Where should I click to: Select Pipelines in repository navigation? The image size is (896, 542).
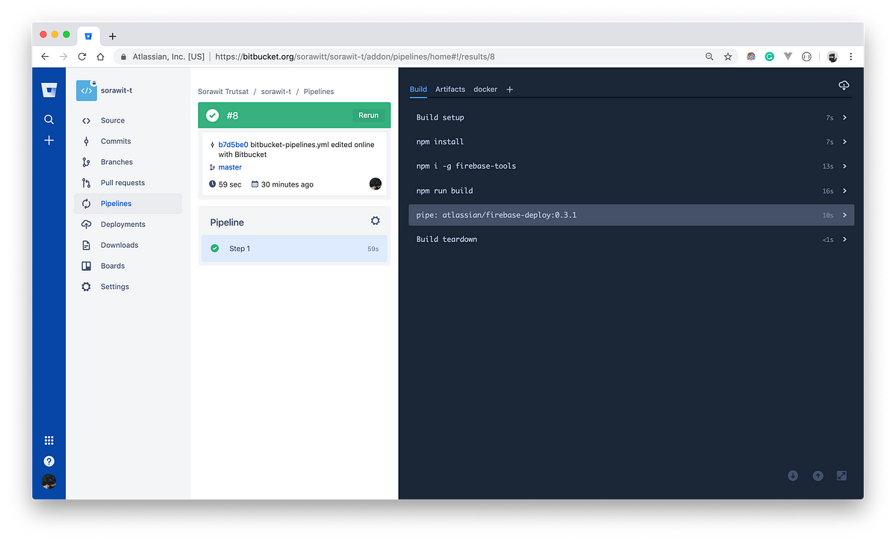tap(128, 204)
